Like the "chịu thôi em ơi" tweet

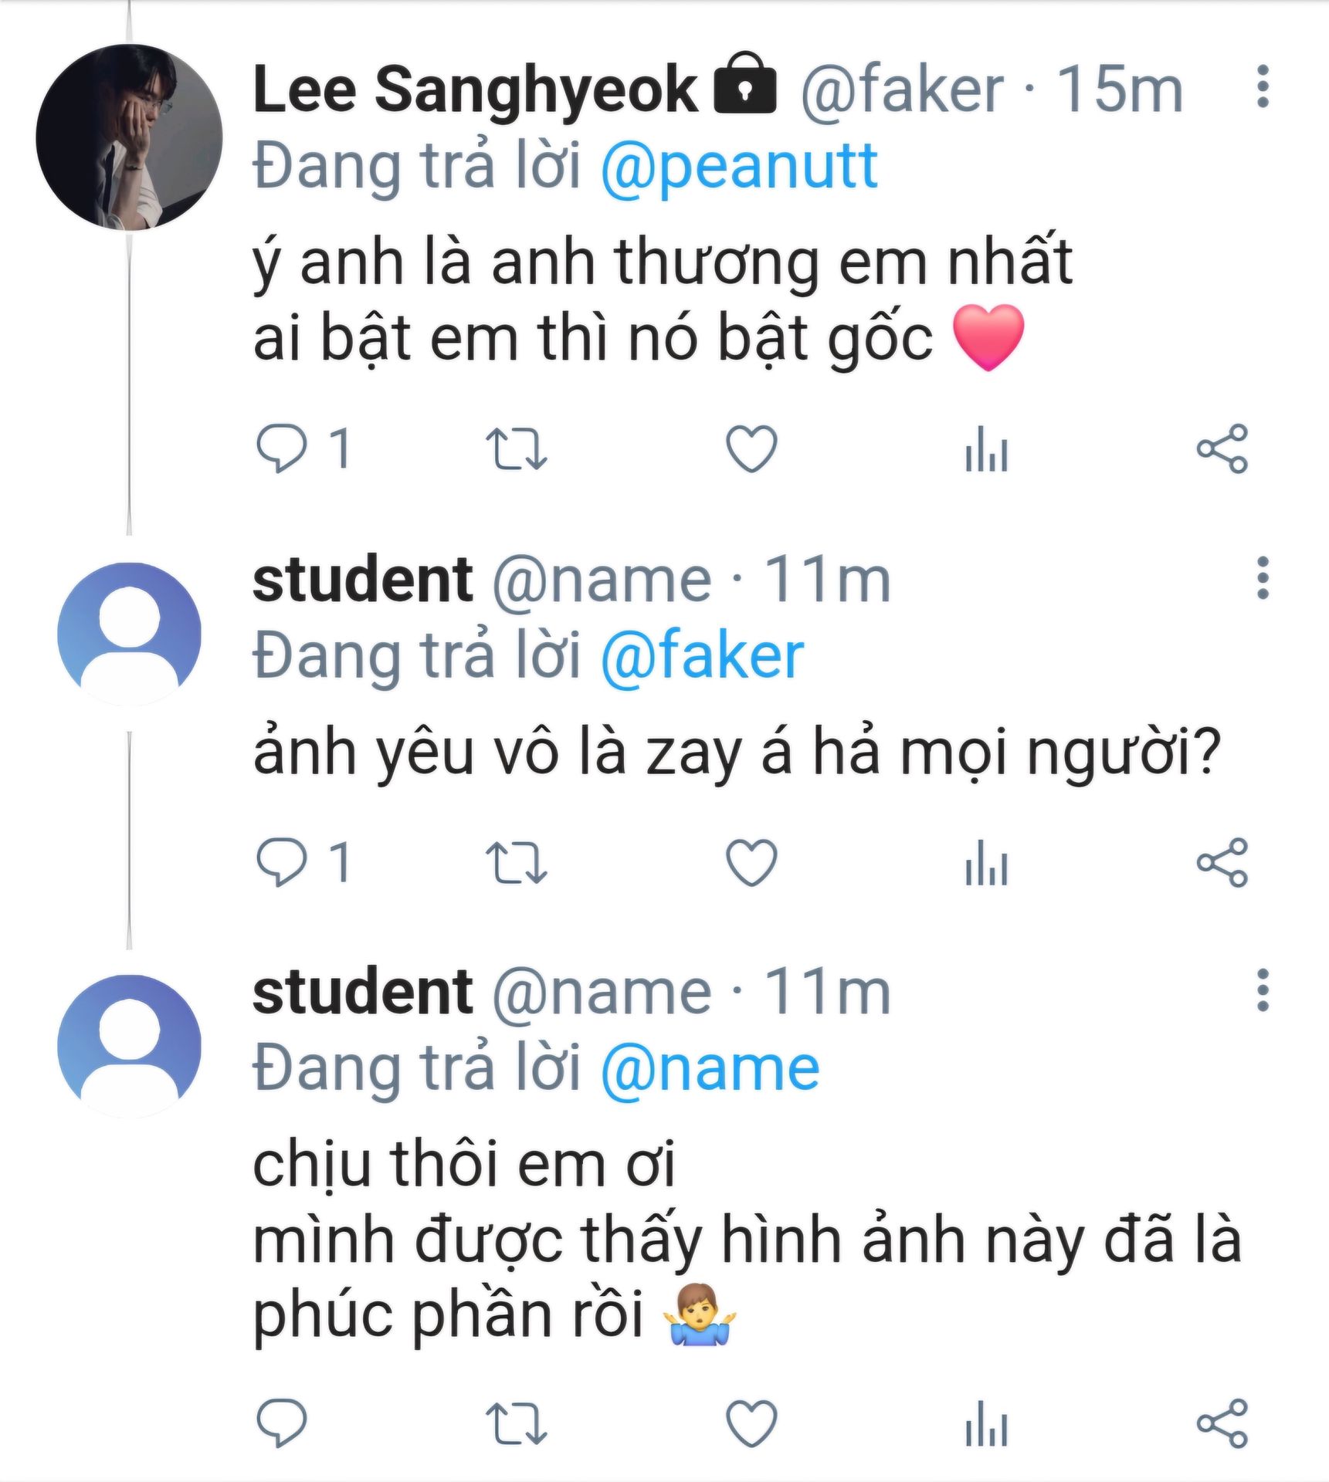pos(751,1422)
